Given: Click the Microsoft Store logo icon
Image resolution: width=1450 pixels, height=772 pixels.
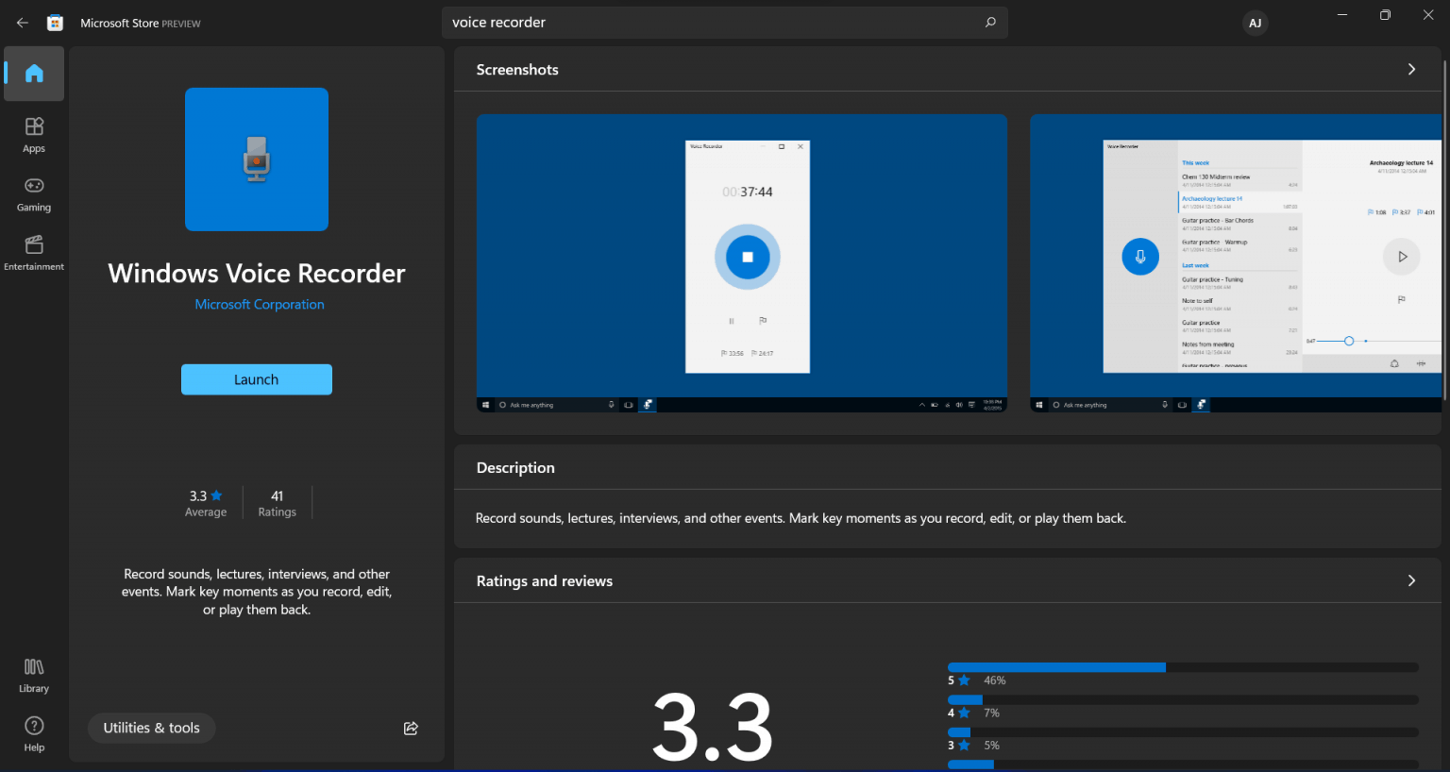Looking at the screenshot, I should (55, 21).
